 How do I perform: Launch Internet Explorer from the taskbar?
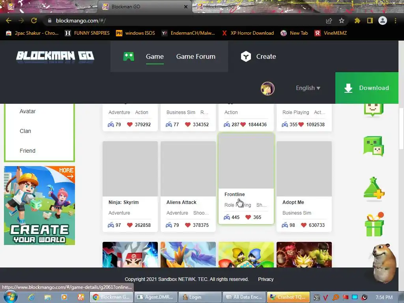[x=31, y=297]
